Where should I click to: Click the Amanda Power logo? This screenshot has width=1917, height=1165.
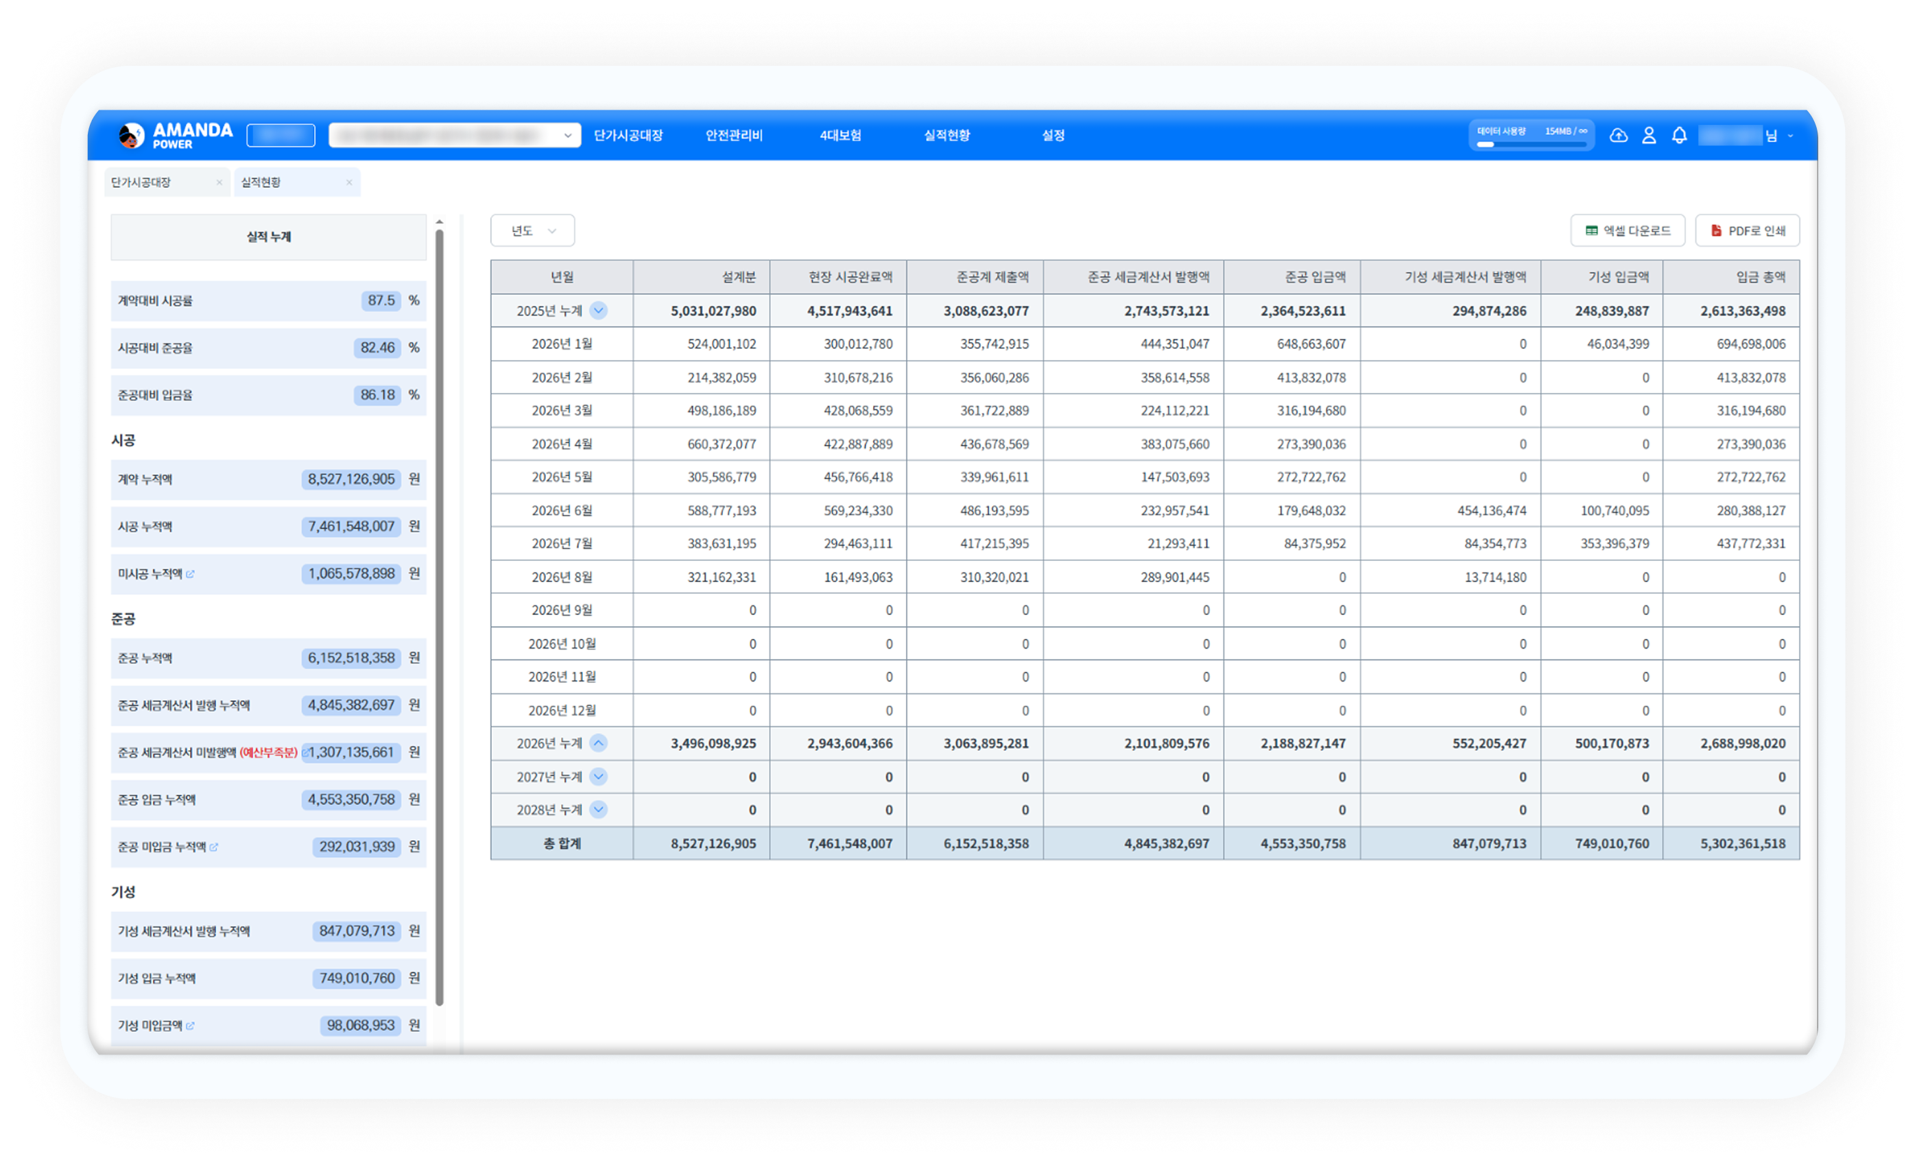pos(175,135)
